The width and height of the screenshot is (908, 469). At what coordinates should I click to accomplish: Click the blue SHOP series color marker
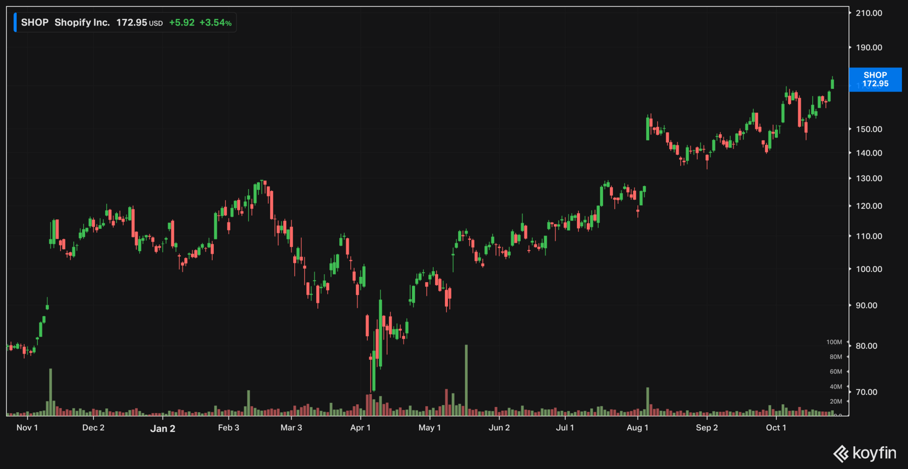tap(15, 23)
